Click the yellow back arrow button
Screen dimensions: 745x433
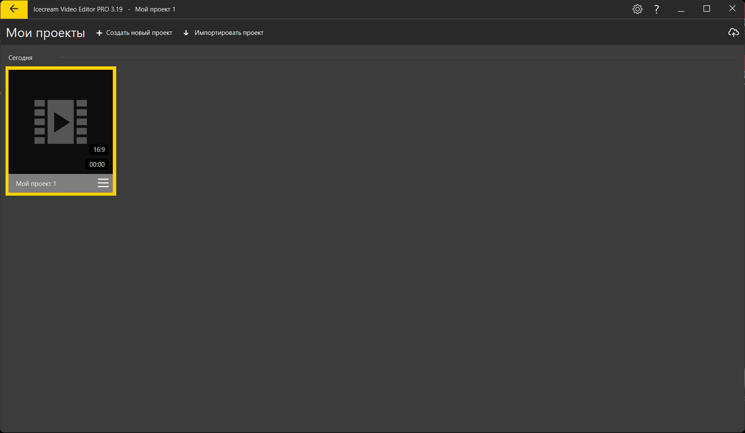click(x=14, y=9)
